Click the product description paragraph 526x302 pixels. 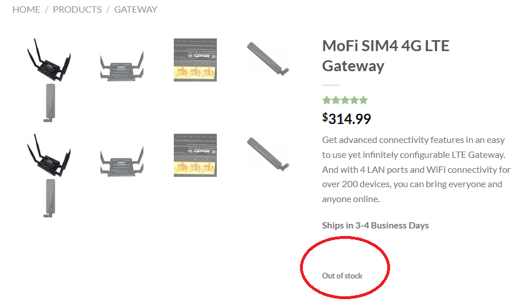[416, 169]
